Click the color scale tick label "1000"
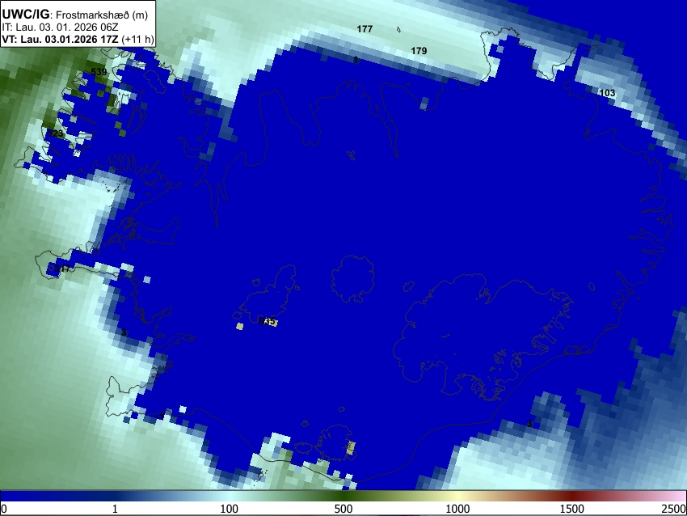 tap(457, 509)
